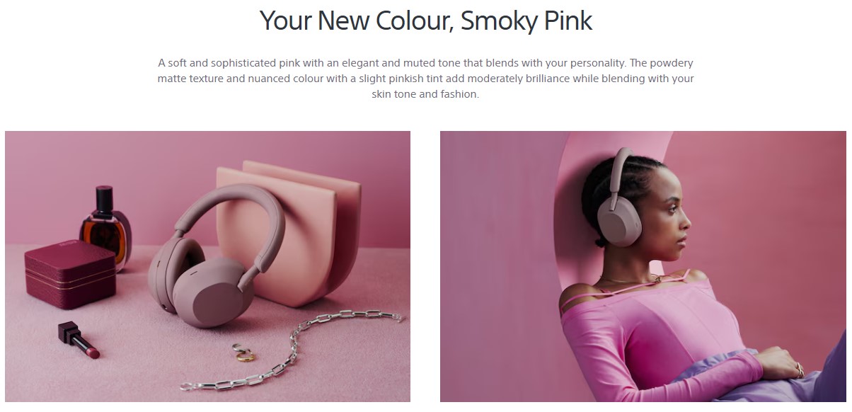Click the Smoky Pink description paragraph
Image resolution: width=852 pixels, height=412 pixels.
425,79
